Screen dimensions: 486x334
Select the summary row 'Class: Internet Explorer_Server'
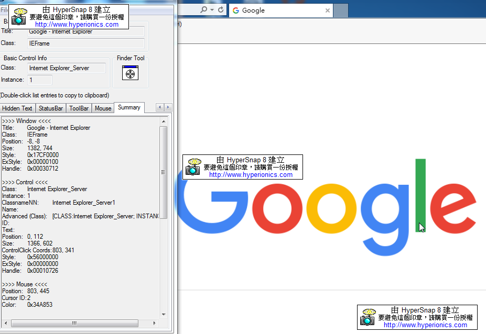(45, 189)
